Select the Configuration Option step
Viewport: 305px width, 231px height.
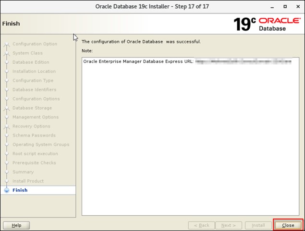tap(35, 44)
